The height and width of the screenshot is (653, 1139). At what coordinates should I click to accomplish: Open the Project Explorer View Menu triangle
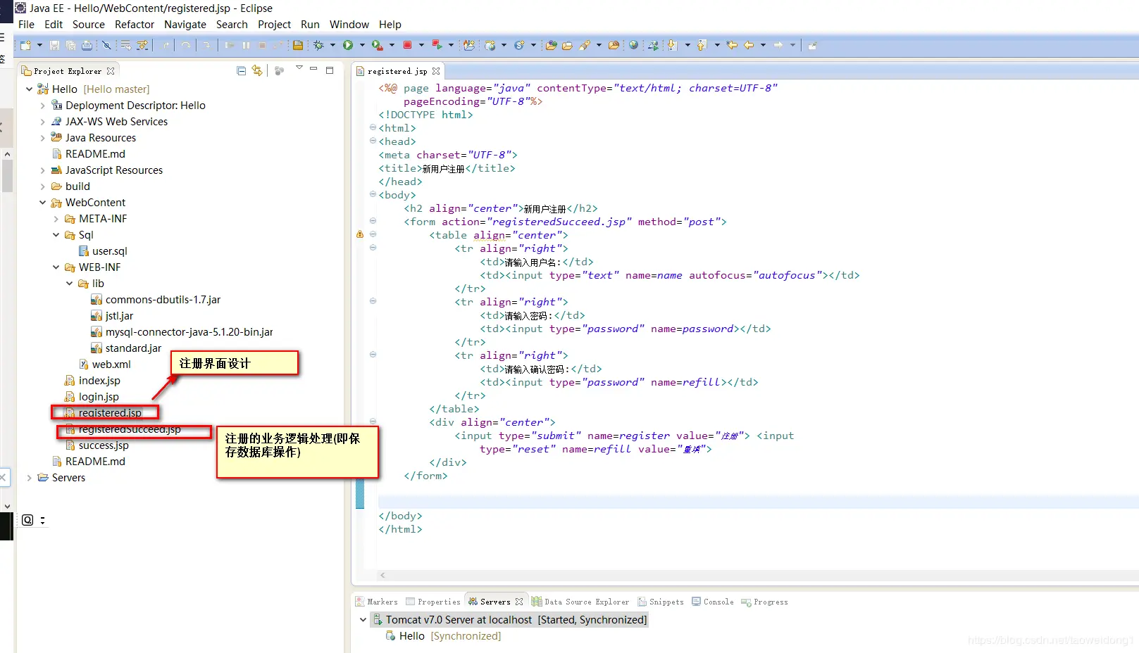click(299, 68)
